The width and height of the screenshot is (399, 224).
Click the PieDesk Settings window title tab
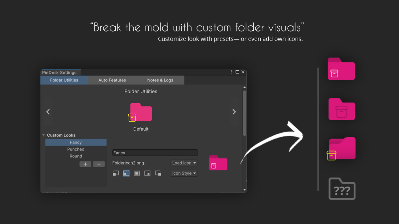(61, 72)
